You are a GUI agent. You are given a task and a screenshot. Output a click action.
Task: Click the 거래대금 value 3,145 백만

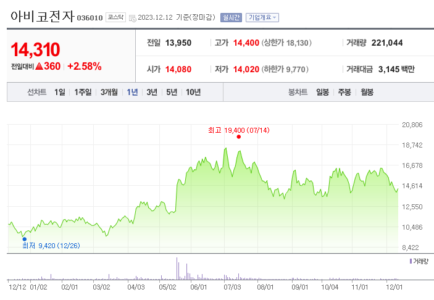396,69
